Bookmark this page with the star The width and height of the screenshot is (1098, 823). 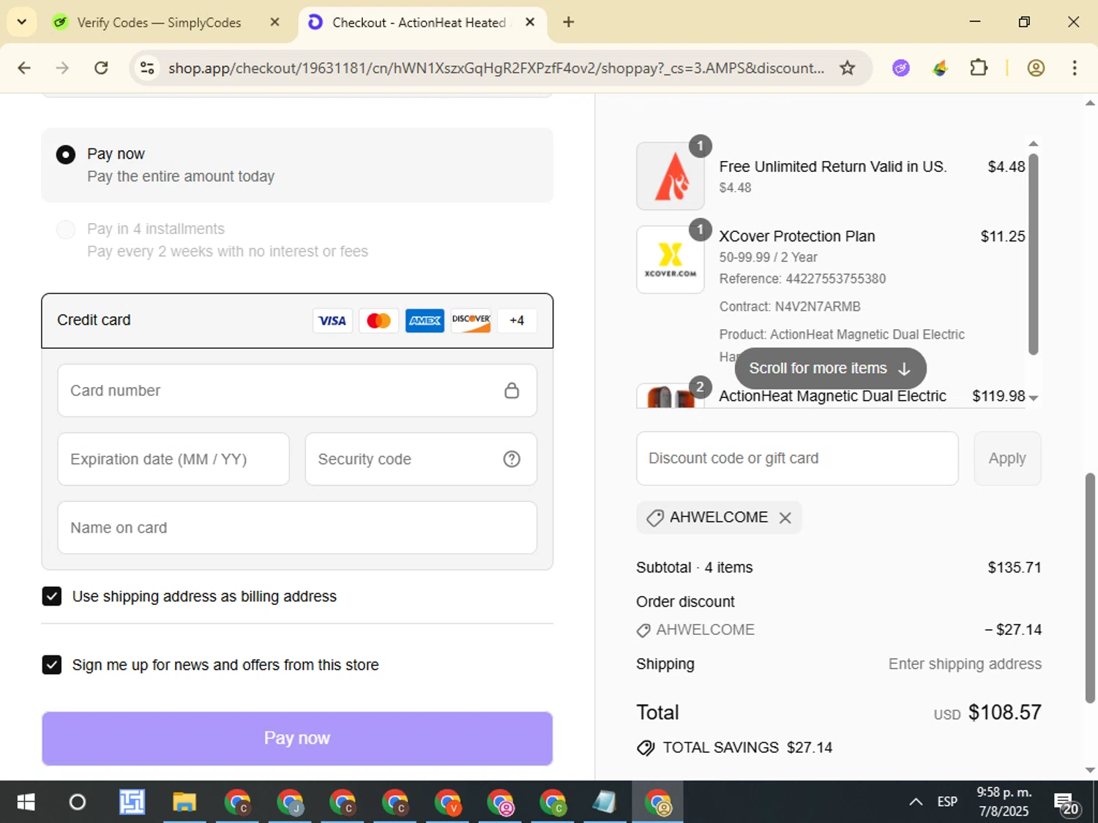[x=847, y=68]
